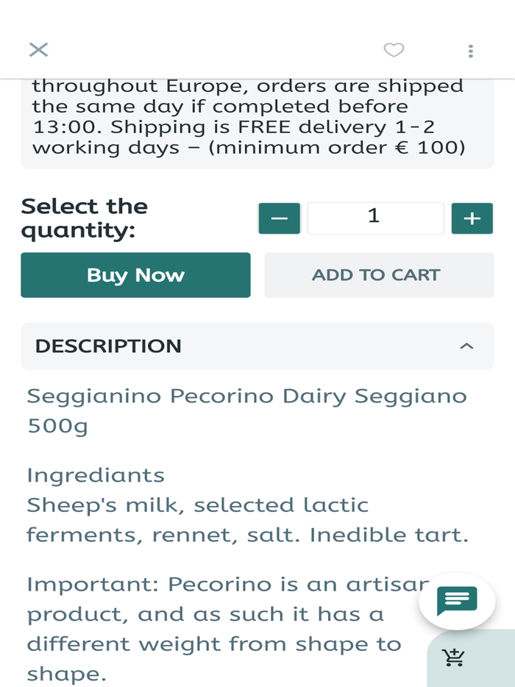
Task: Tap the Buy Now teal button
Action: pyautogui.click(x=135, y=274)
